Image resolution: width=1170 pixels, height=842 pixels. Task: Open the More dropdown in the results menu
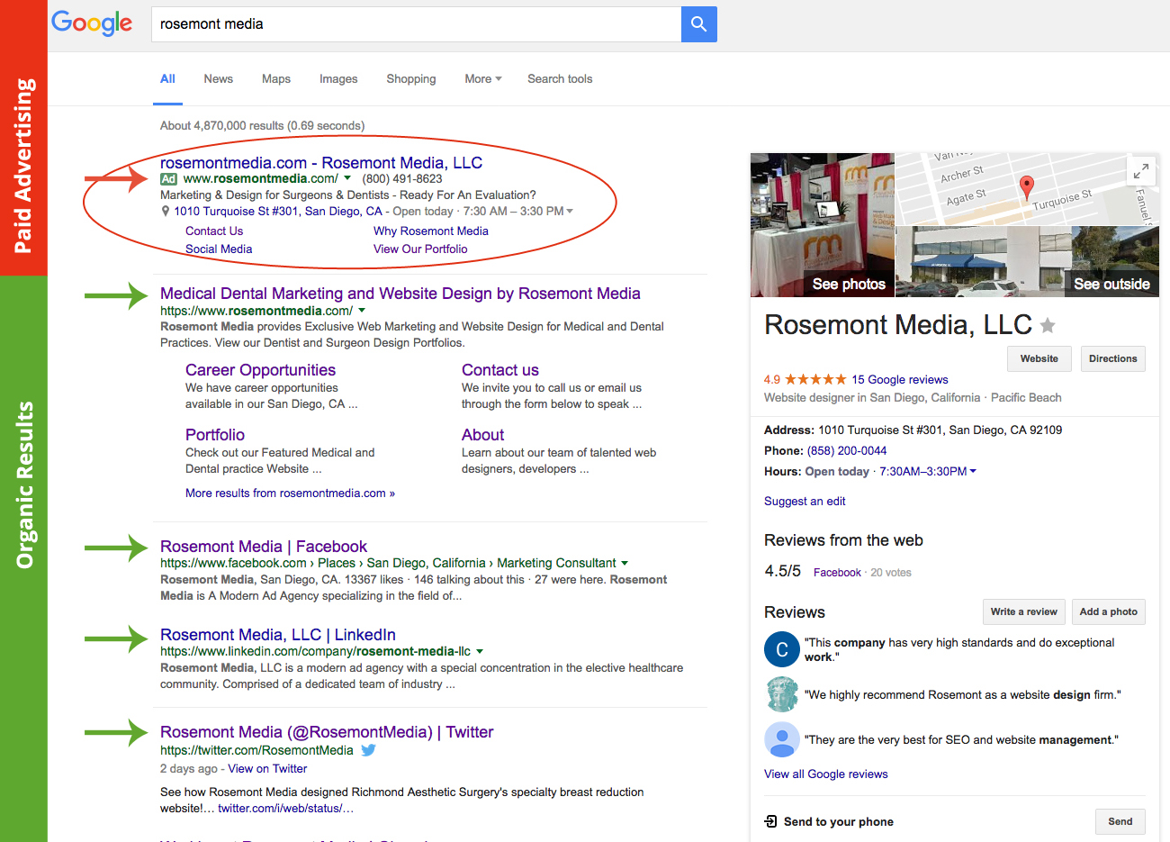[482, 79]
